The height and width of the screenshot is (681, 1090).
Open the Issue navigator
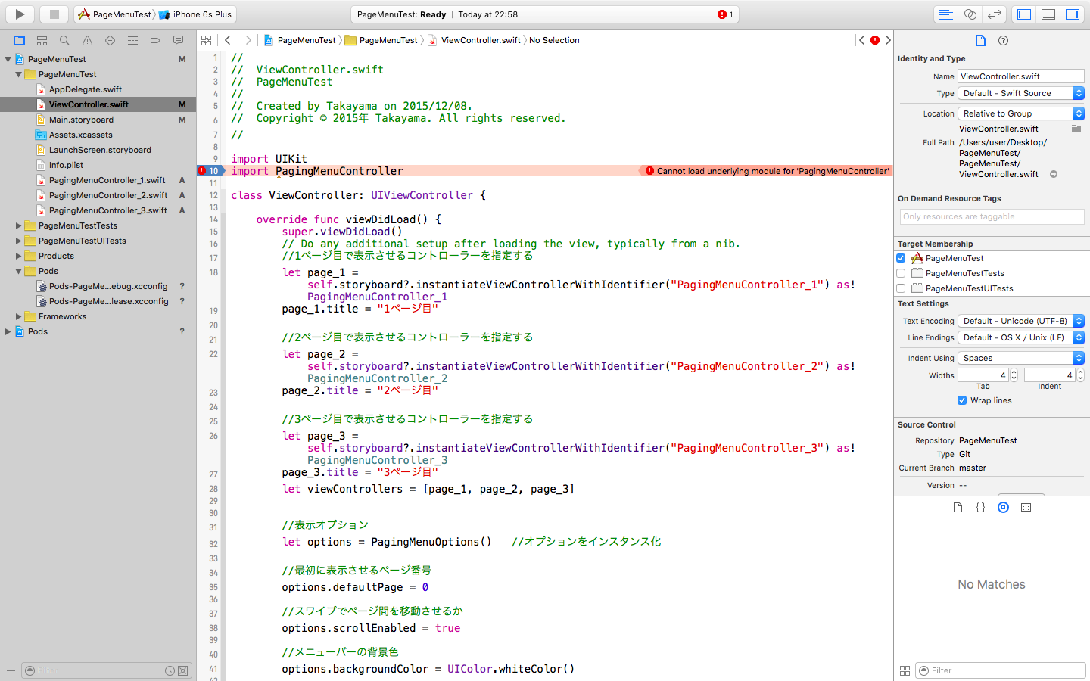pos(86,40)
